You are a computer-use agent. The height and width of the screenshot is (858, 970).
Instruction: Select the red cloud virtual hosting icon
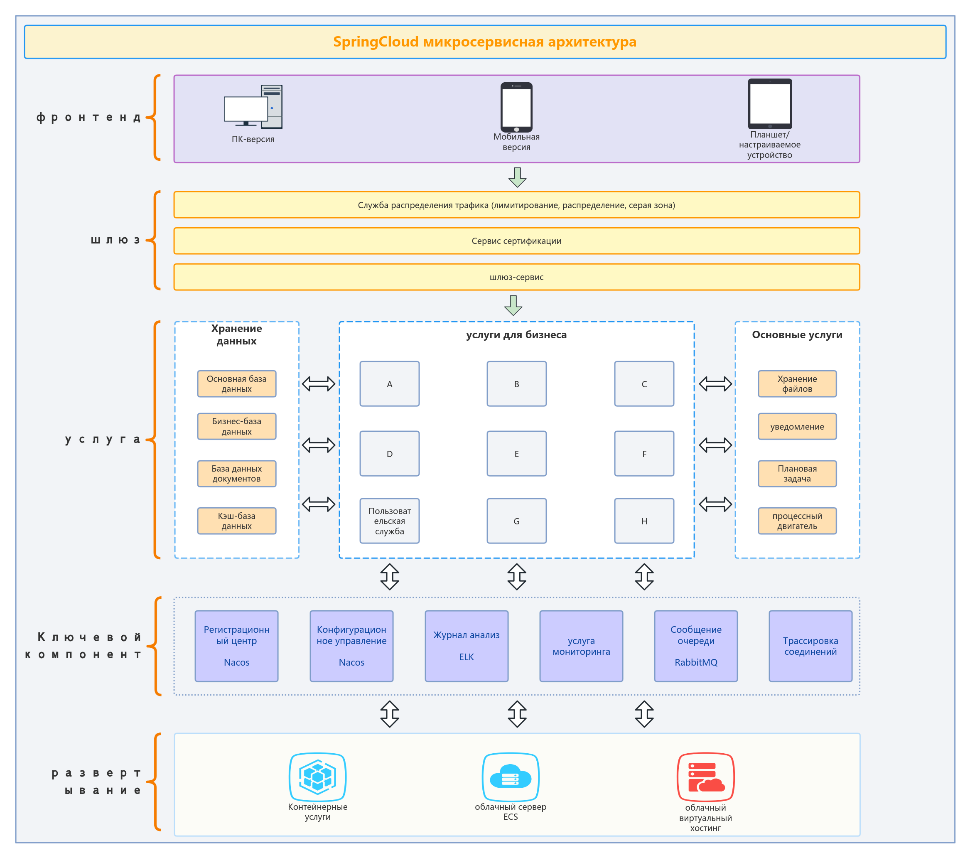point(706,777)
